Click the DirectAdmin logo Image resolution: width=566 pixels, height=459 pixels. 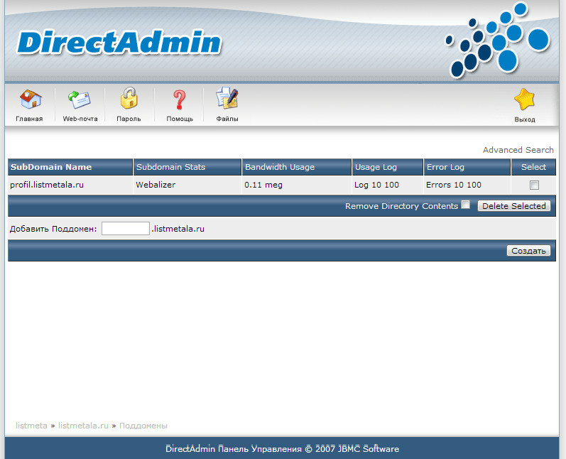point(119,43)
